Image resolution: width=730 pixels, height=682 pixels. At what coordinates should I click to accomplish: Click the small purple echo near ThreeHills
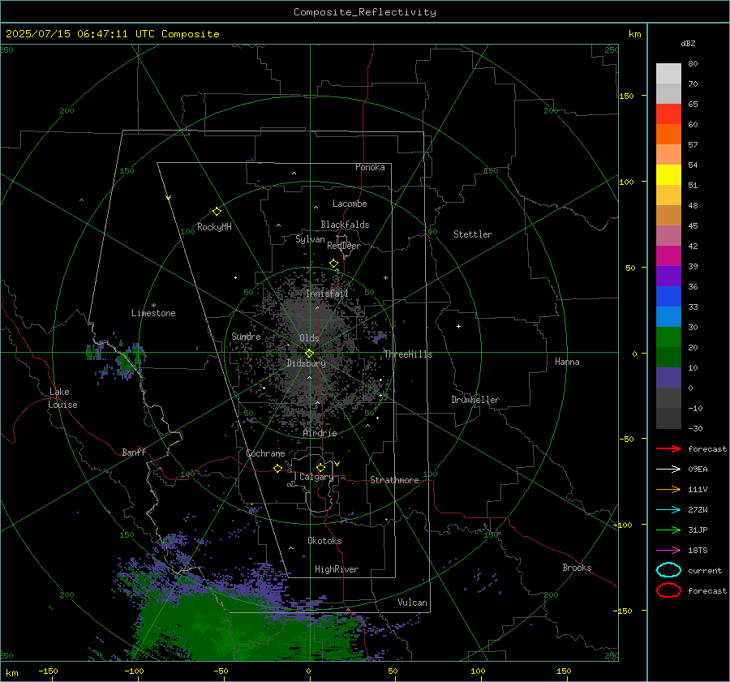(x=380, y=337)
